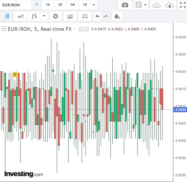187x182 pixels.
Task: Create an alert with the bell icon
Action: click(117, 16)
